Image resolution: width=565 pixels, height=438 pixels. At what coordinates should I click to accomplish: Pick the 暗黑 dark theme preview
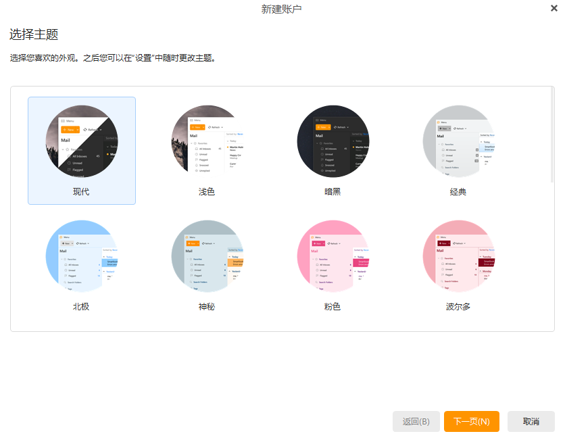pos(333,141)
